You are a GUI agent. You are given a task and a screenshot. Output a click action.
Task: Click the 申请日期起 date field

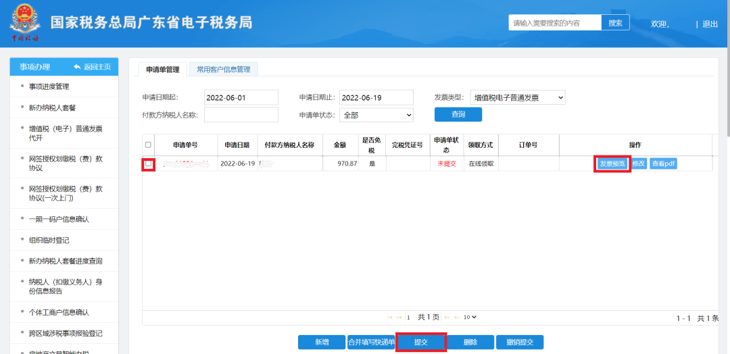pos(241,98)
